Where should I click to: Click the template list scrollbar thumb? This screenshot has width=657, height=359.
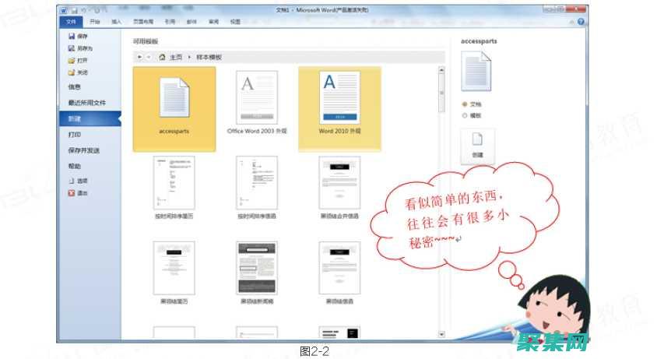coord(441,93)
